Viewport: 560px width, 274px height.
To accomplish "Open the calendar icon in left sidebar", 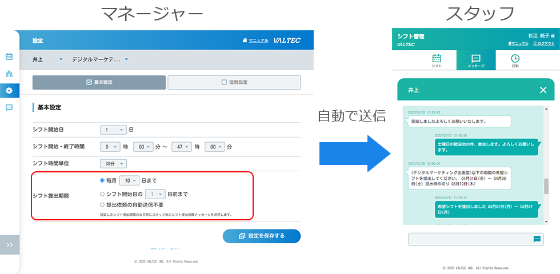I will 9,57.
